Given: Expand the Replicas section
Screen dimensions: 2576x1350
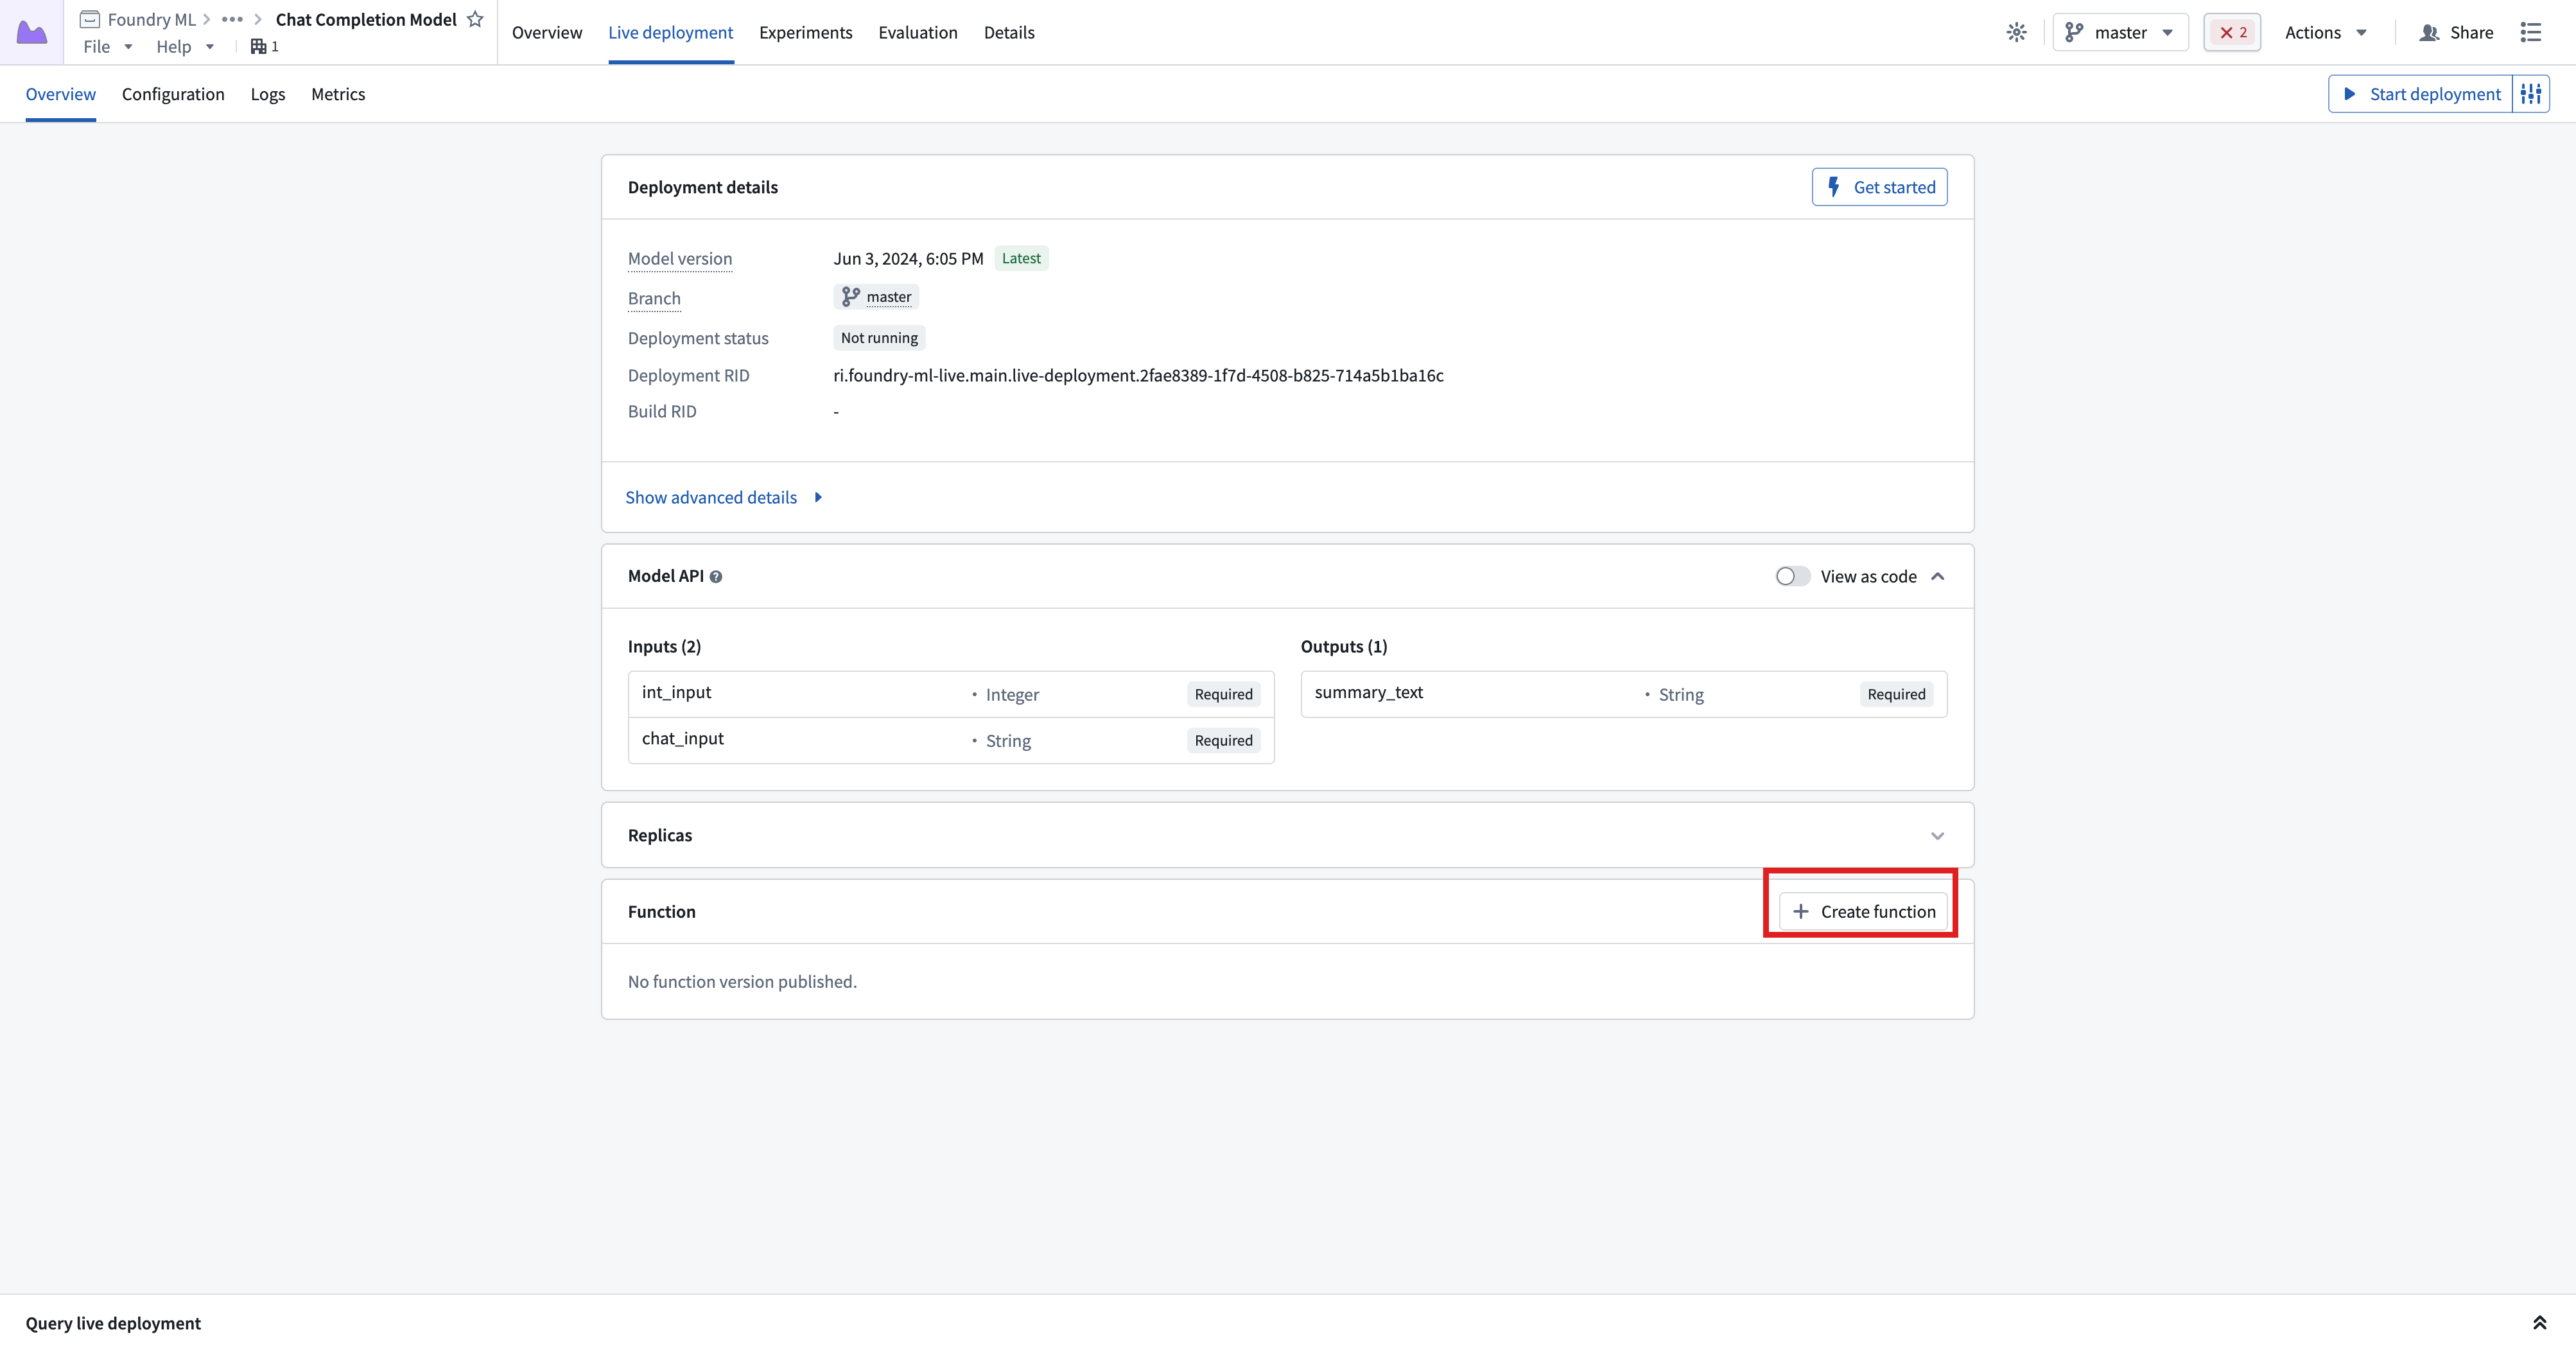Looking at the screenshot, I should point(1937,836).
